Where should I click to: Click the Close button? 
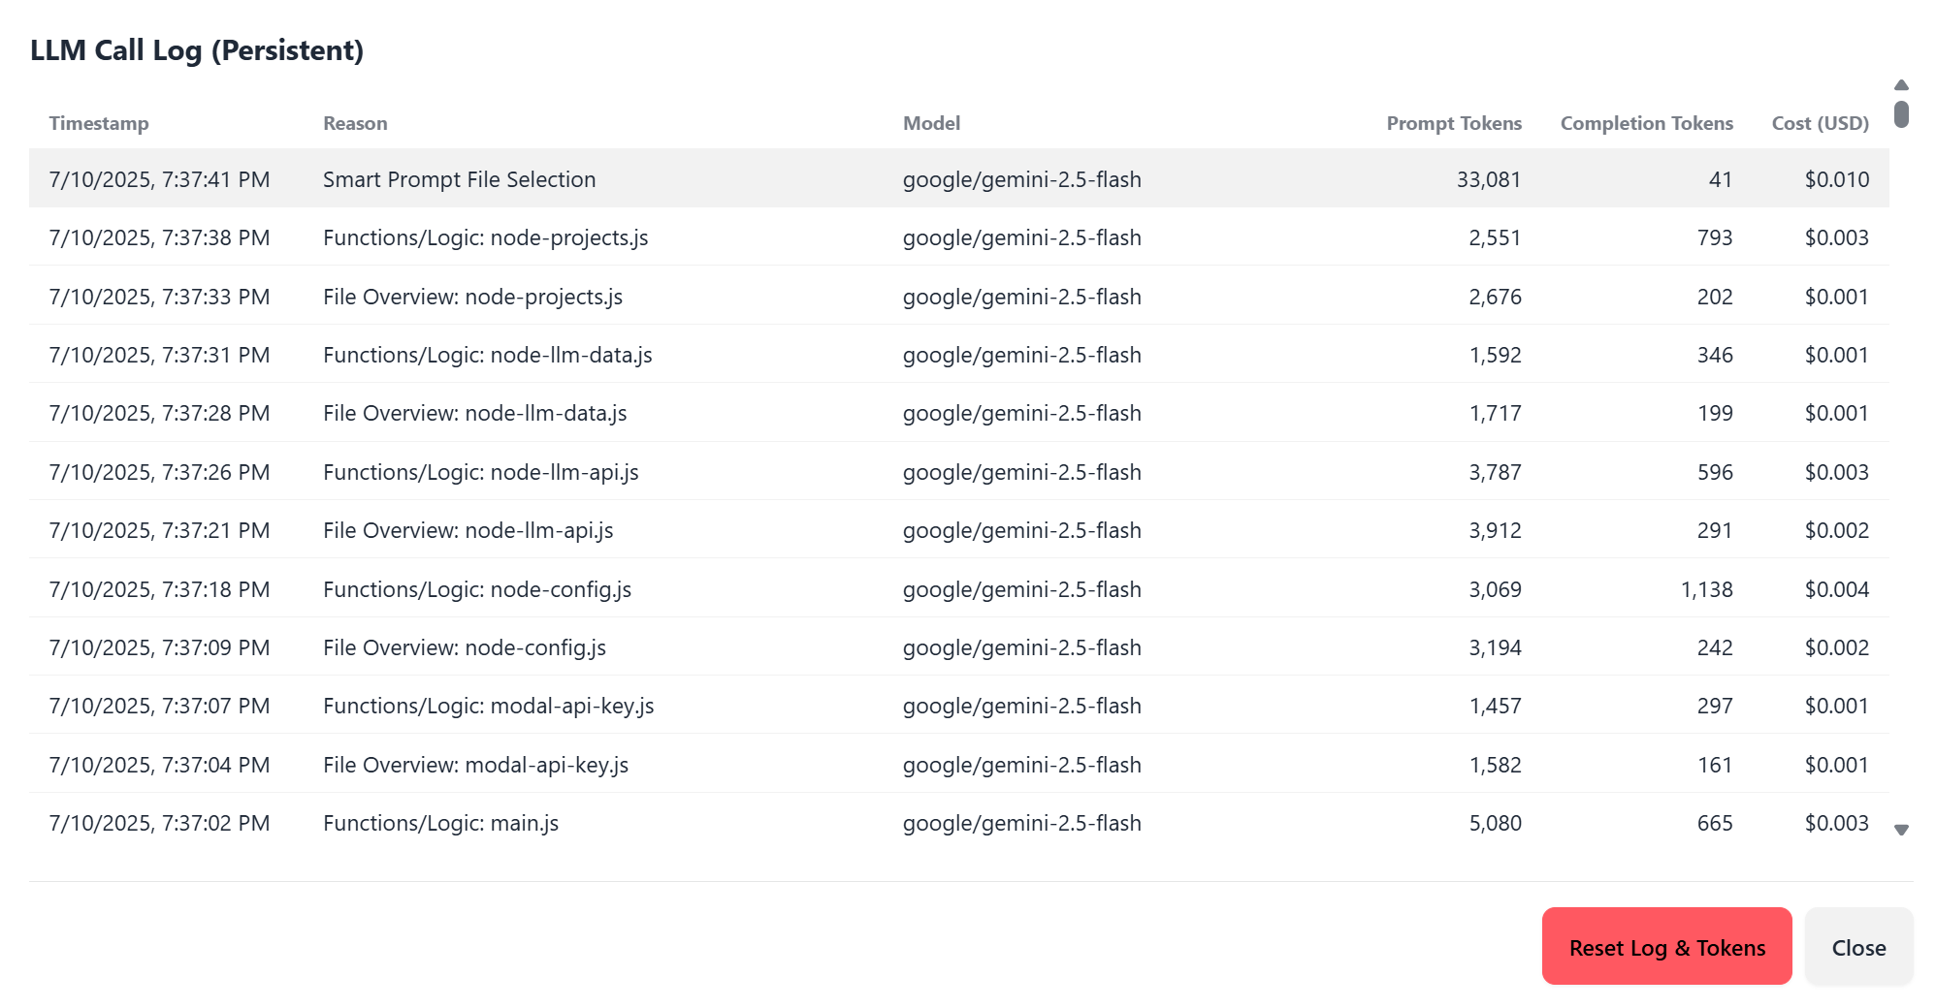pos(1858,947)
